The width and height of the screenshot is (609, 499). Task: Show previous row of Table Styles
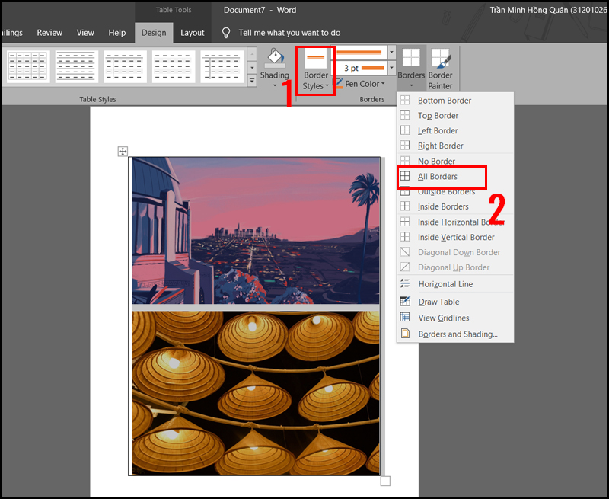[x=252, y=53]
